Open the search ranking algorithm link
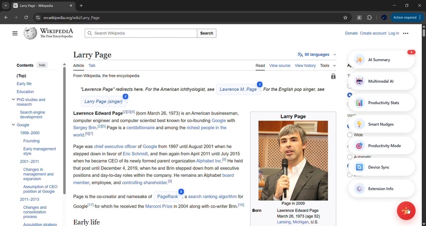 pyautogui.click(x=212, y=196)
